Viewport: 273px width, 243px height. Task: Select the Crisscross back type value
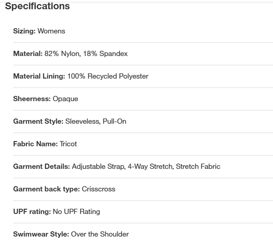[98, 189]
